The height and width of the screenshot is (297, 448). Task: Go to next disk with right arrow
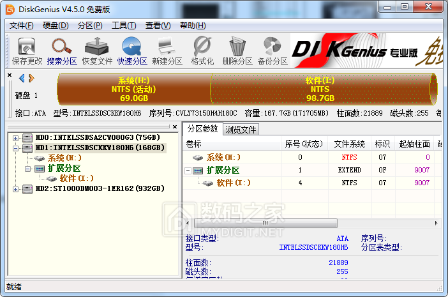point(31,78)
